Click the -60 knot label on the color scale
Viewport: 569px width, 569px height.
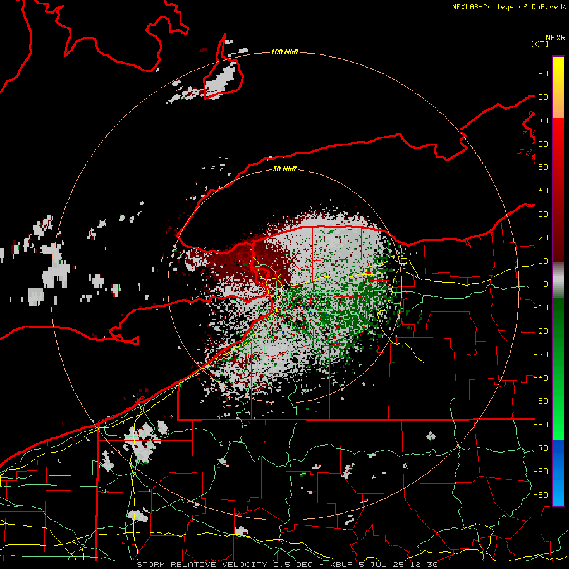coord(541,425)
